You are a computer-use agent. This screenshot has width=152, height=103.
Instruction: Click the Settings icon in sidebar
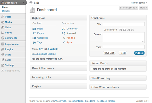point(3,65)
